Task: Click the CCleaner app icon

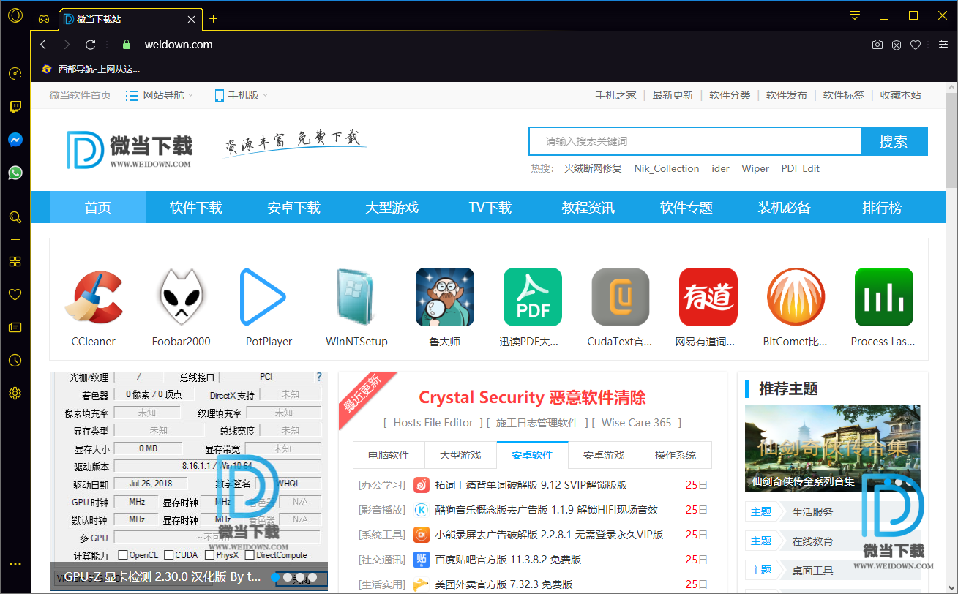Action: coord(94,297)
